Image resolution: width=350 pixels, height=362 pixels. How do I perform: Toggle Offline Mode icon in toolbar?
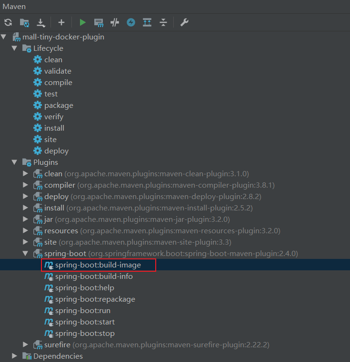(x=115, y=22)
